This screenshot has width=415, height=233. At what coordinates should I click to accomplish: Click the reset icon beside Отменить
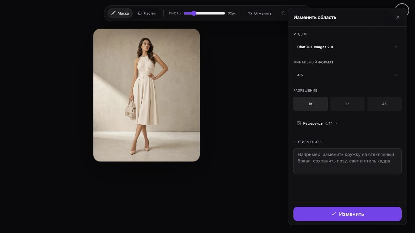point(283,13)
